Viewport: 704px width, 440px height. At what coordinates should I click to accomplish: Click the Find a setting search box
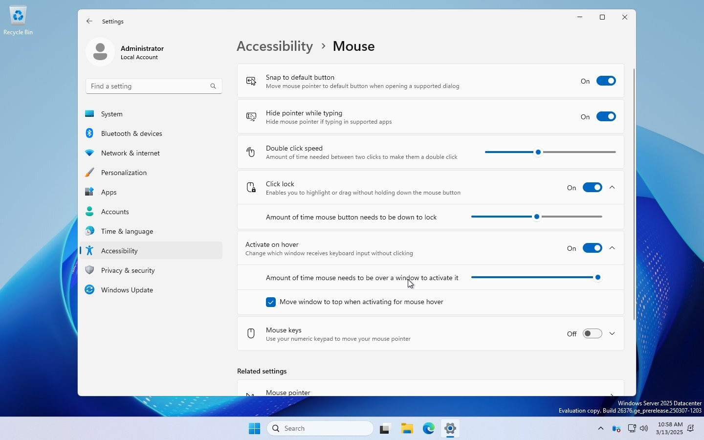coord(154,86)
